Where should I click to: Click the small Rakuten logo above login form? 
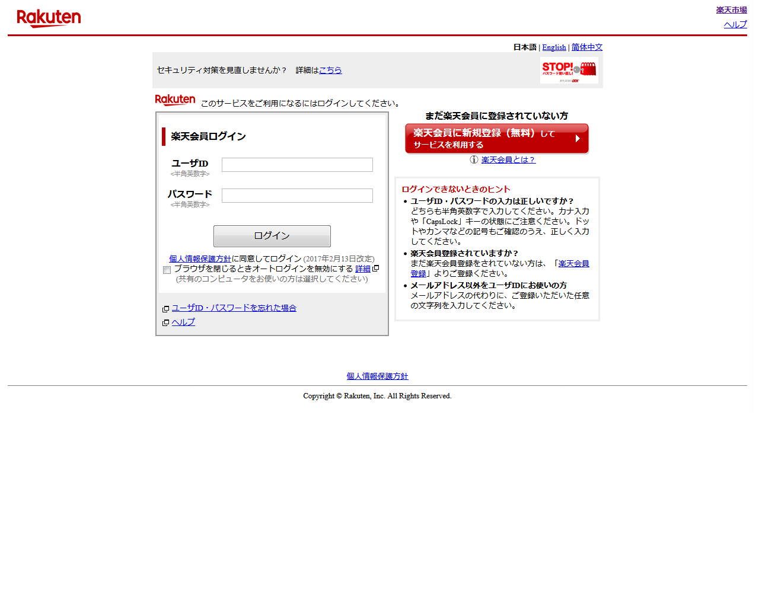click(x=175, y=100)
